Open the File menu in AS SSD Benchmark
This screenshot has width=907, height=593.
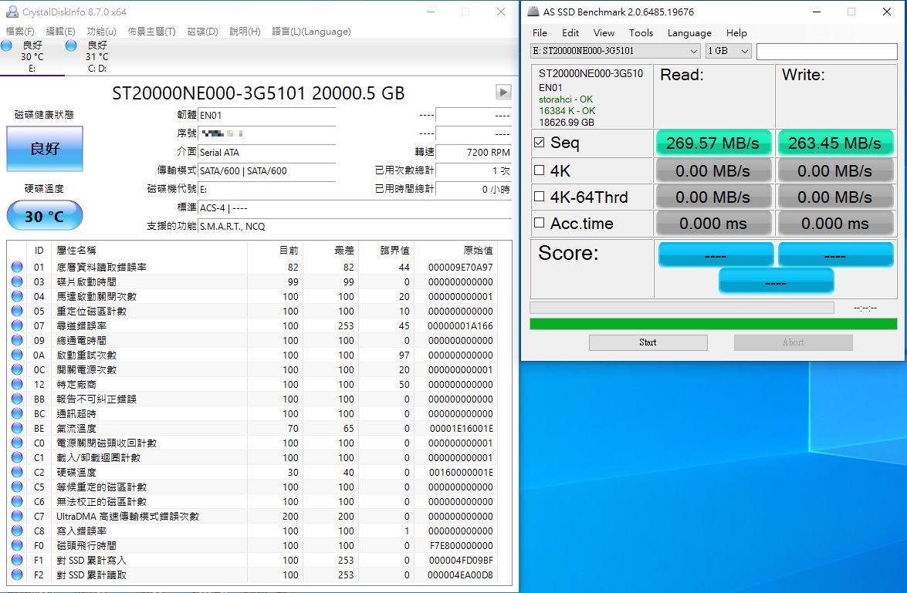tap(540, 33)
